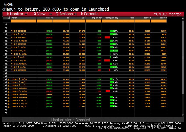Open the Monitor dropdown arrow
The image size is (186, 132).
tap(26, 14)
